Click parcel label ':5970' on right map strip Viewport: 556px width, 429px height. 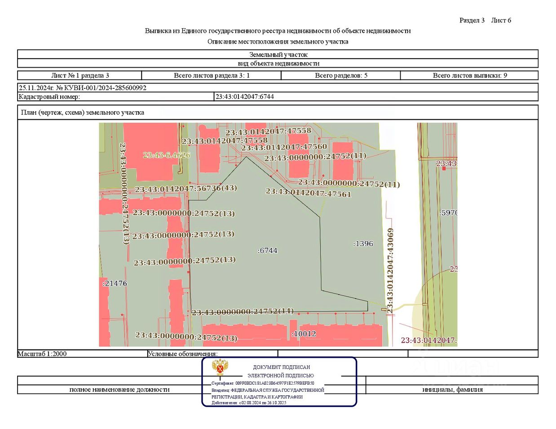point(448,213)
